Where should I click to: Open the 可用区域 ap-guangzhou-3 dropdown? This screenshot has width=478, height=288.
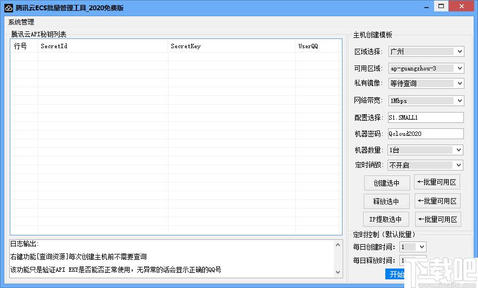[425, 68]
